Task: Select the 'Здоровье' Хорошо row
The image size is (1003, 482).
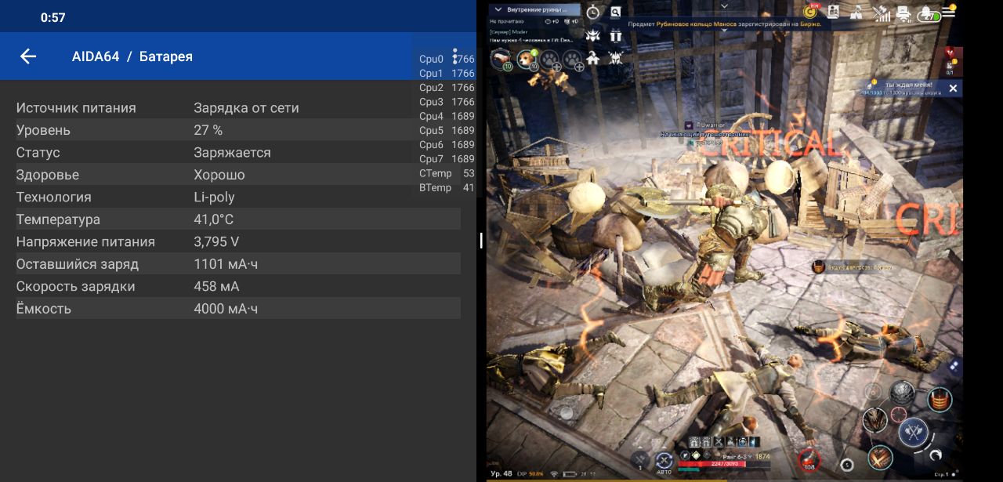Action: tap(238, 175)
